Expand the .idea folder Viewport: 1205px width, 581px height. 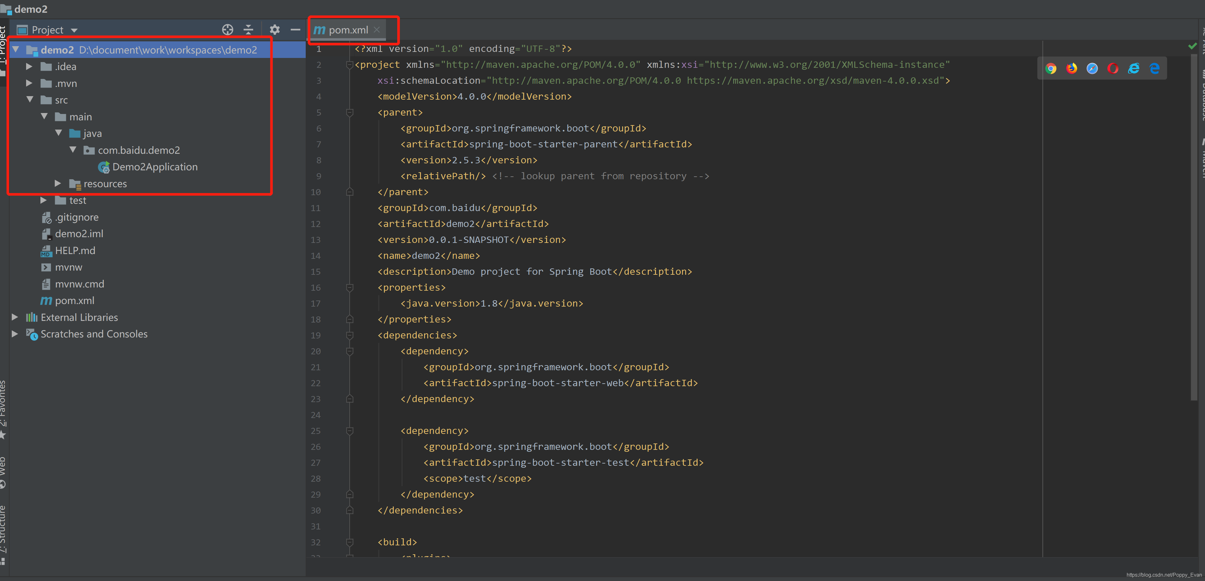29,67
